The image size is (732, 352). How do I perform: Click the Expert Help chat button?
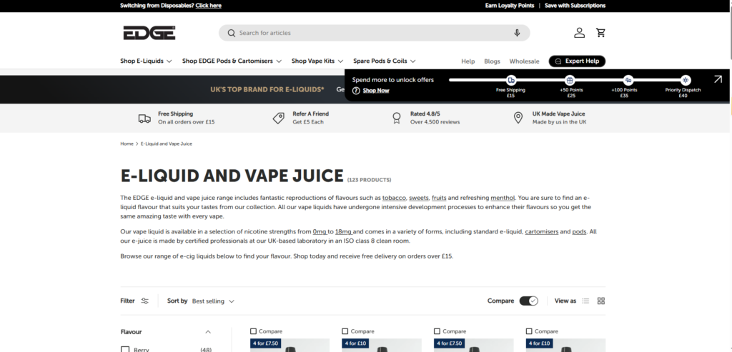577,61
